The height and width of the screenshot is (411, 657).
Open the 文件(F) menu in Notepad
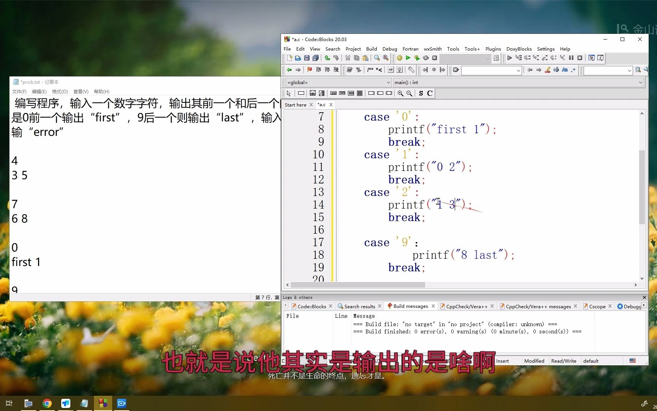(x=19, y=92)
